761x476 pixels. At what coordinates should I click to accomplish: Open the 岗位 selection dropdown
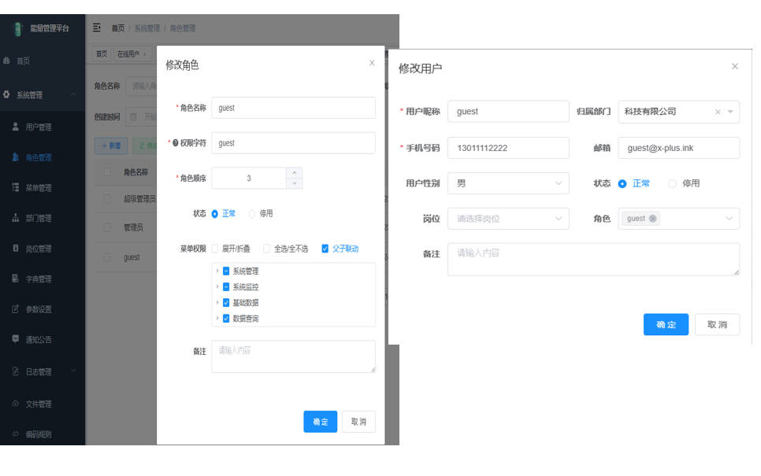[507, 219]
